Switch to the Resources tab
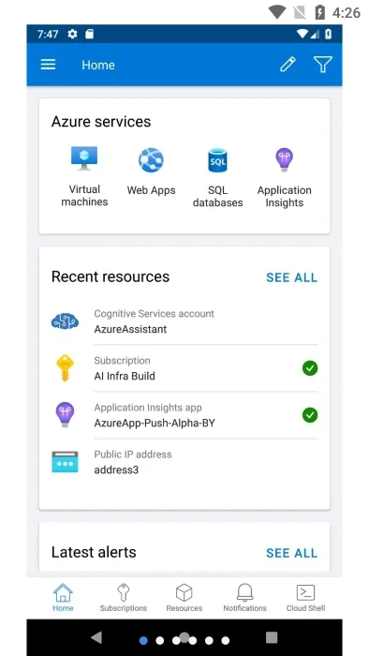This screenshot has height=656, width=369. 184,598
